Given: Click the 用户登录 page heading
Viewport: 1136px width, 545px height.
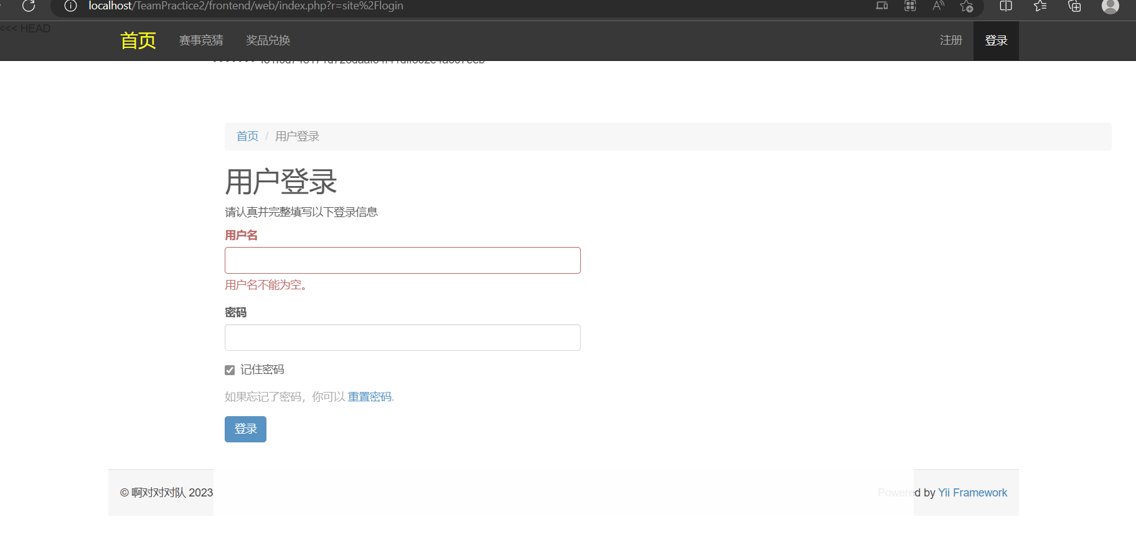Looking at the screenshot, I should [281, 182].
